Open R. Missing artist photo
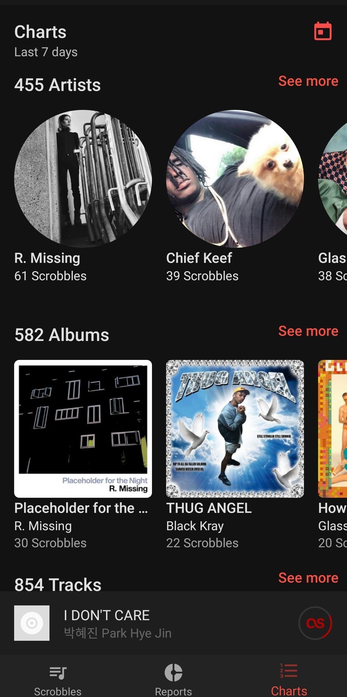This screenshot has width=347, height=697. pos(83,179)
